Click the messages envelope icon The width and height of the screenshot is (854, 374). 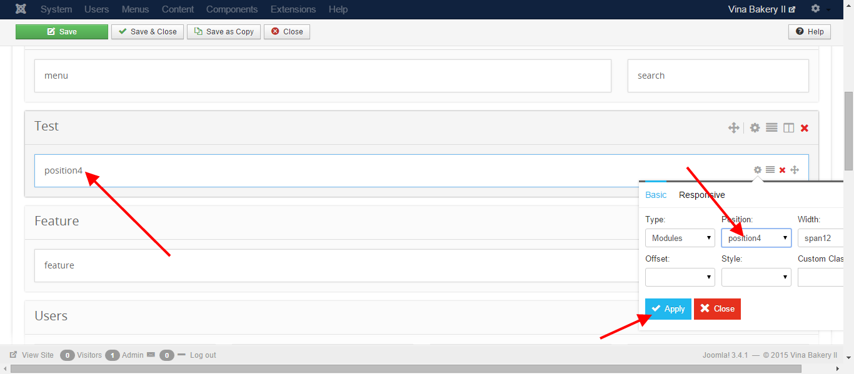coord(151,355)
